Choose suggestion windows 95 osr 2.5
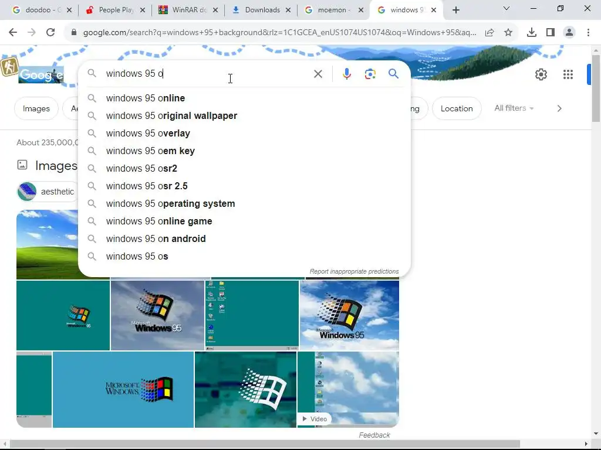Image resolution: width=601 pixels, height=450 pixels. [244, 186]
